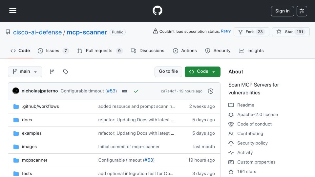This screenshot has height=177, width=315.
Task: Open the Custom properties link
Action: [256, 162]
